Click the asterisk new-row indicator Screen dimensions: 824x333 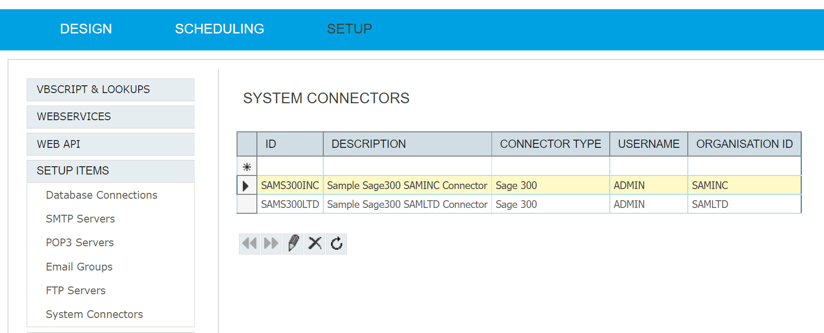[247, 167]
